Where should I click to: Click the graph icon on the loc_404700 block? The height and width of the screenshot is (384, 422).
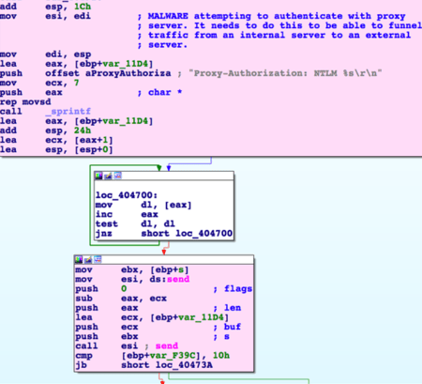click(x=117, y=176)
